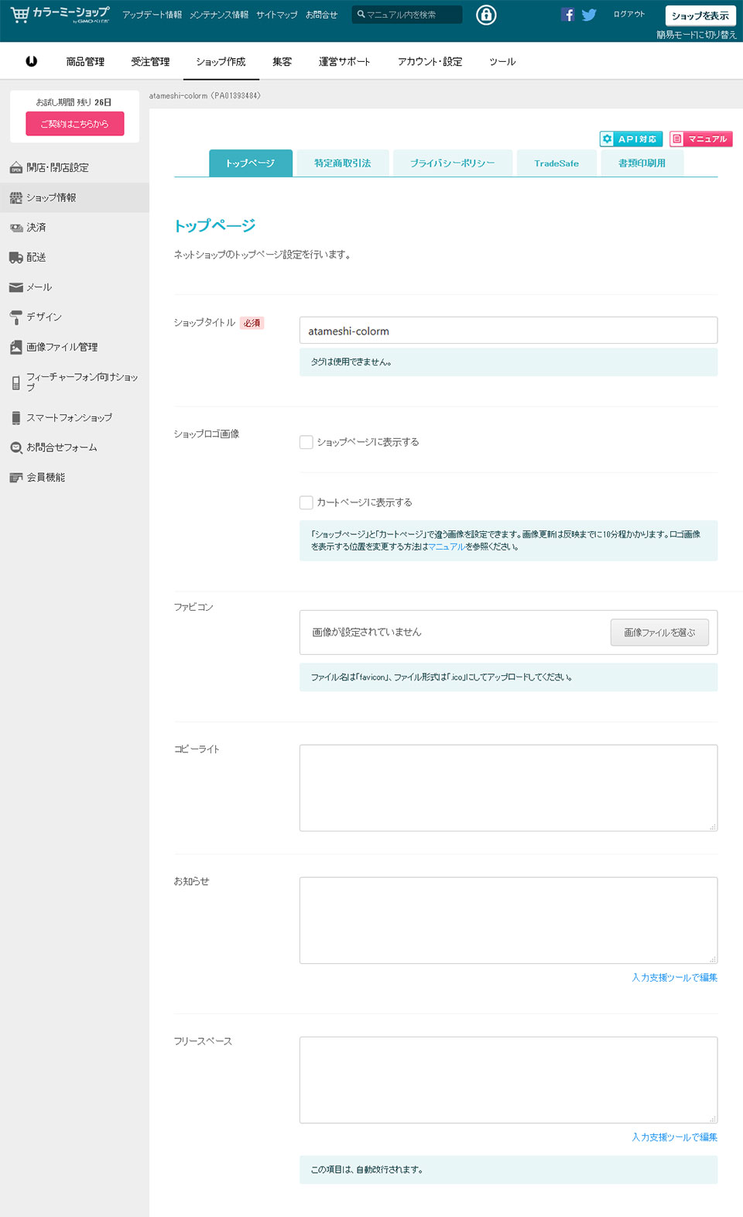Open the 運営サポート menu
Viewport: 743px width, 1217px height.
344,62
